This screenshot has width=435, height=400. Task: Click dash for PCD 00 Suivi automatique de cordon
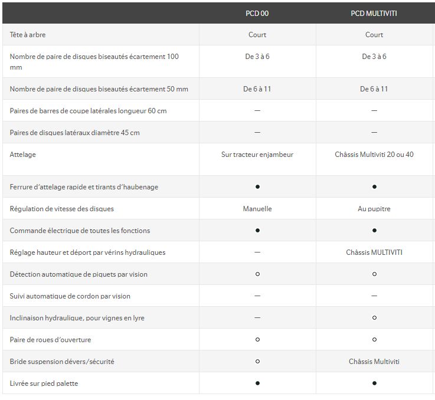pyautogui.click(x=257, y=296)
